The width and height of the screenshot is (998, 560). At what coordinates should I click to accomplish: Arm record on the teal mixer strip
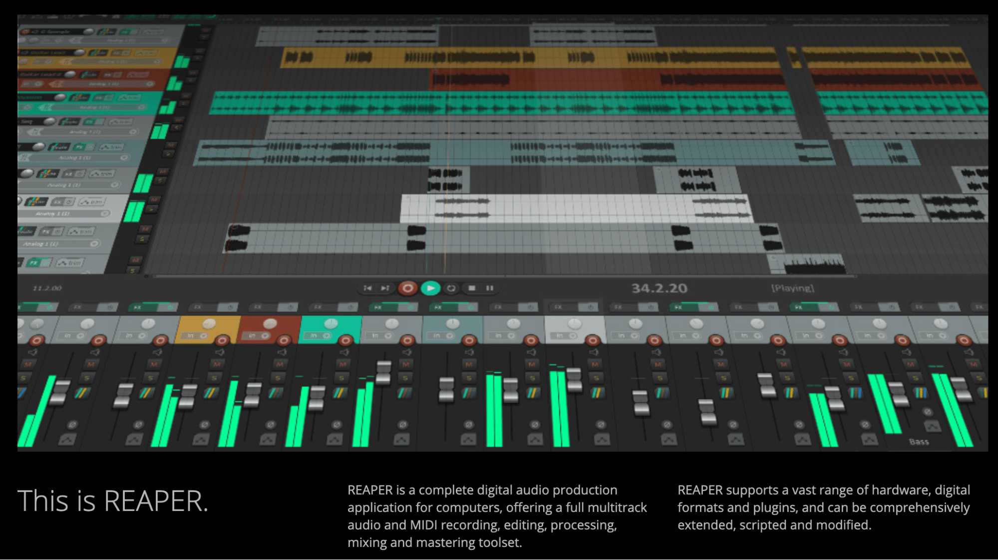[x=345, y=340]
